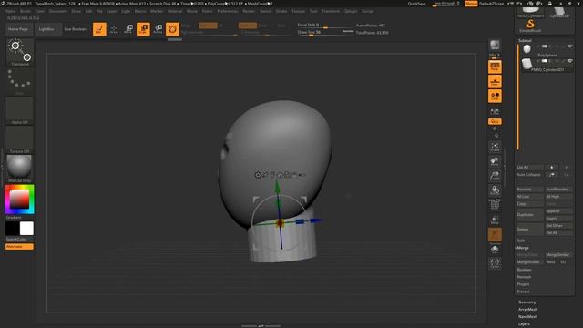Viewport: 583px width, 328px height.
Task: Open the Alpha Off selector
Action: coord(20,110)
